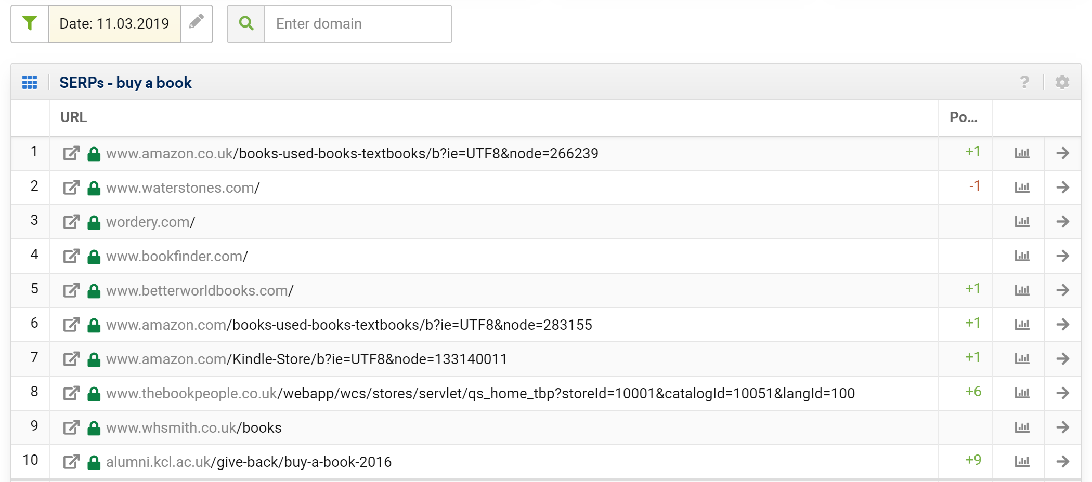Screen dimensions: 1092x482
Task: Click arrow icon in amazon.co.uk row
Action: click(x=1063, y=153)
